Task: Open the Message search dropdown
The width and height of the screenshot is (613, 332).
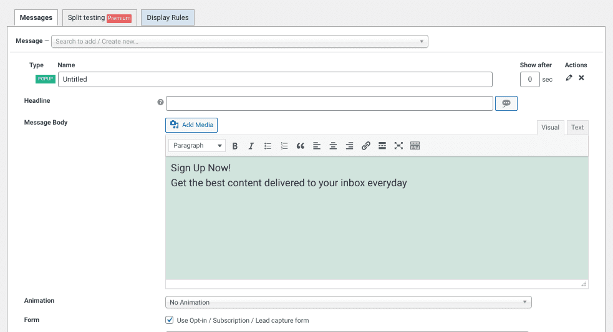Action: coord(239,41)
